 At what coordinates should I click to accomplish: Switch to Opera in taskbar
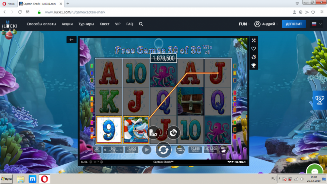[x=44, y=179]
